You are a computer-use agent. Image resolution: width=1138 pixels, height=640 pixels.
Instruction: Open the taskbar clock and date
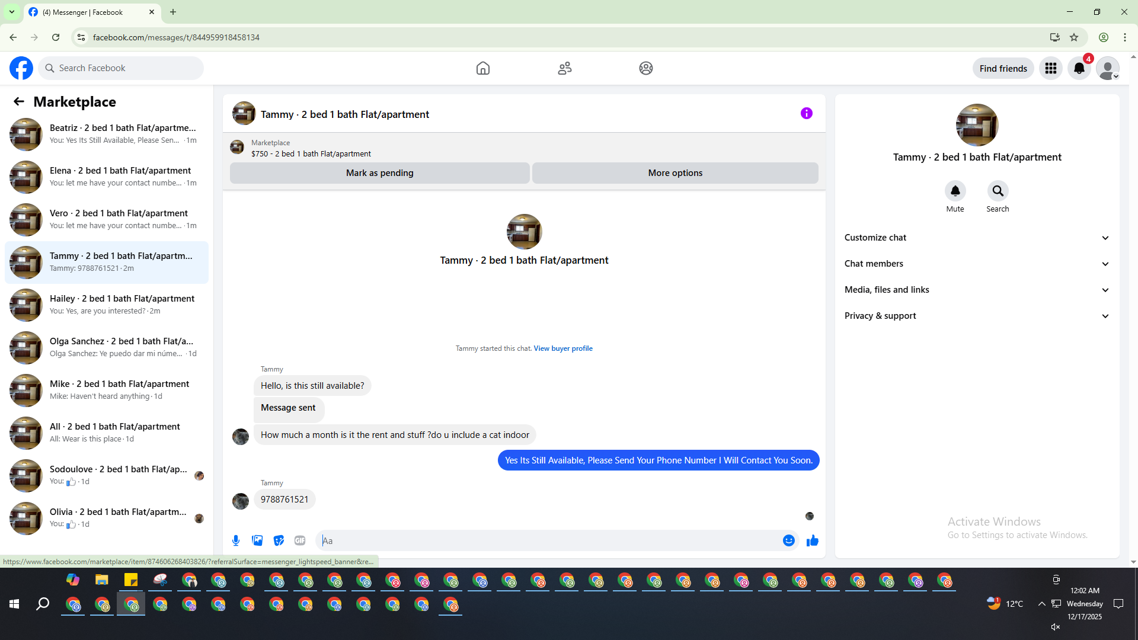click(1085, 604)
